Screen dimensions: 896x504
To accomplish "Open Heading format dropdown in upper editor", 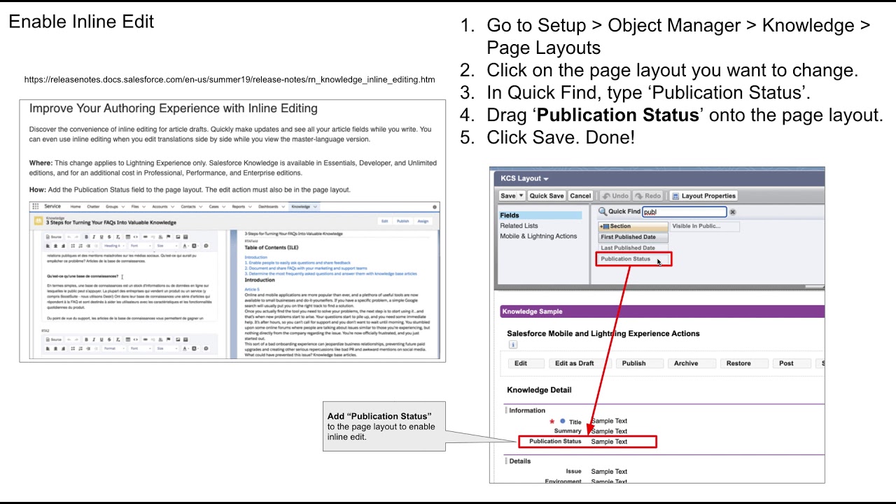I will point(113,246).
